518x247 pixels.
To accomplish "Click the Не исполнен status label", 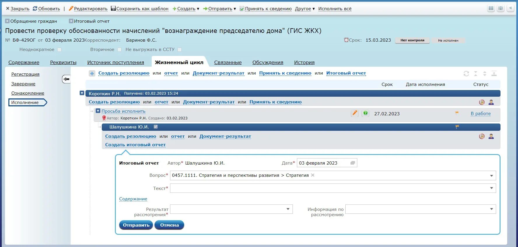I will click(448, 40).
